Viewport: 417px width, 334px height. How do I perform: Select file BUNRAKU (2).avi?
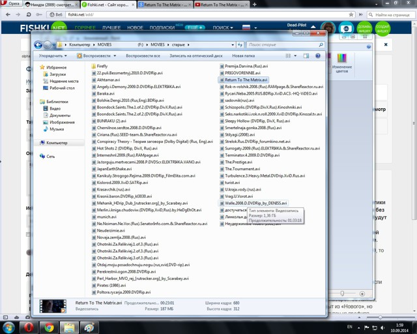coord(109,121)
